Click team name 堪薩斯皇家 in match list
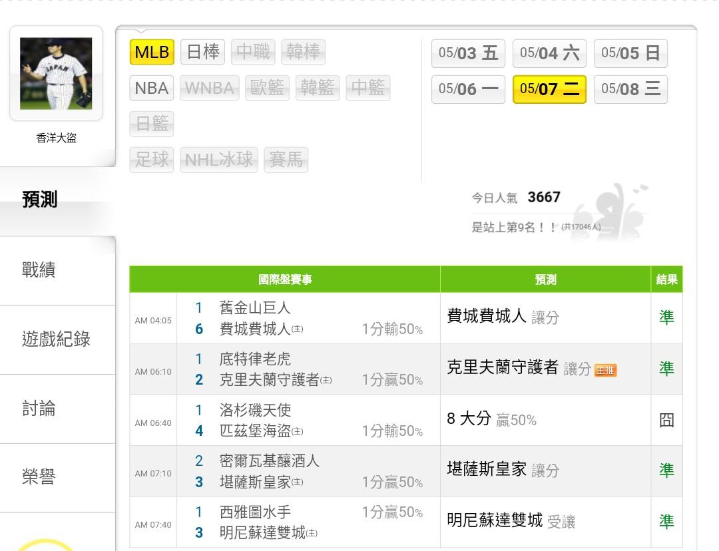The width and height of the screenshot is (719, 551). [255, 482]
